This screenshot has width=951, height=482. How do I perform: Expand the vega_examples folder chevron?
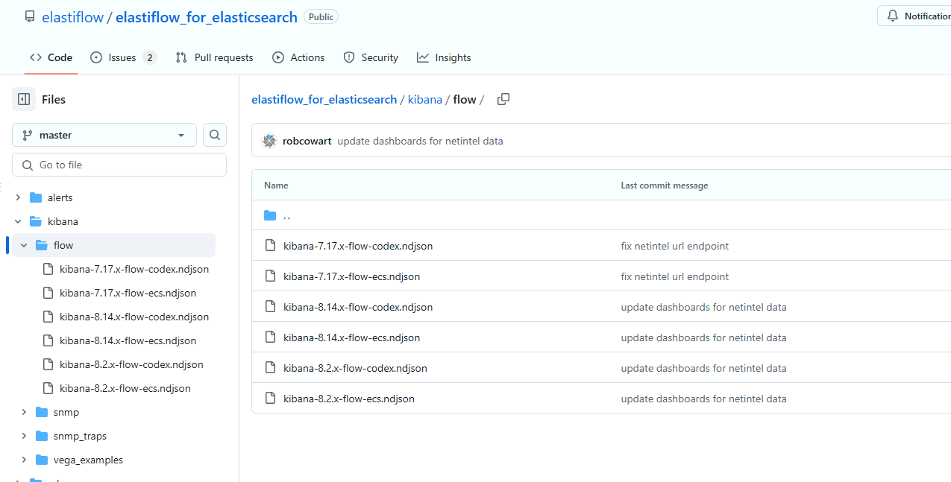coord(24,460)
